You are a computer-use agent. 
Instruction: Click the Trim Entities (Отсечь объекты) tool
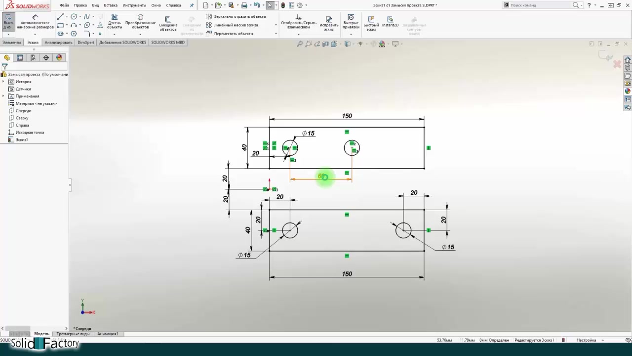[115, 22]
